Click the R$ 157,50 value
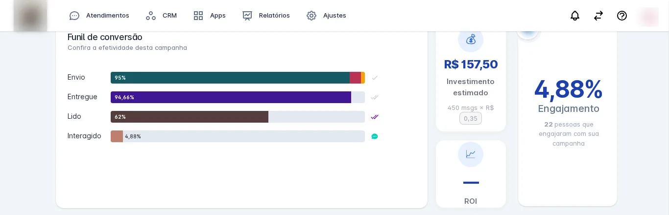 pos(471,64)
